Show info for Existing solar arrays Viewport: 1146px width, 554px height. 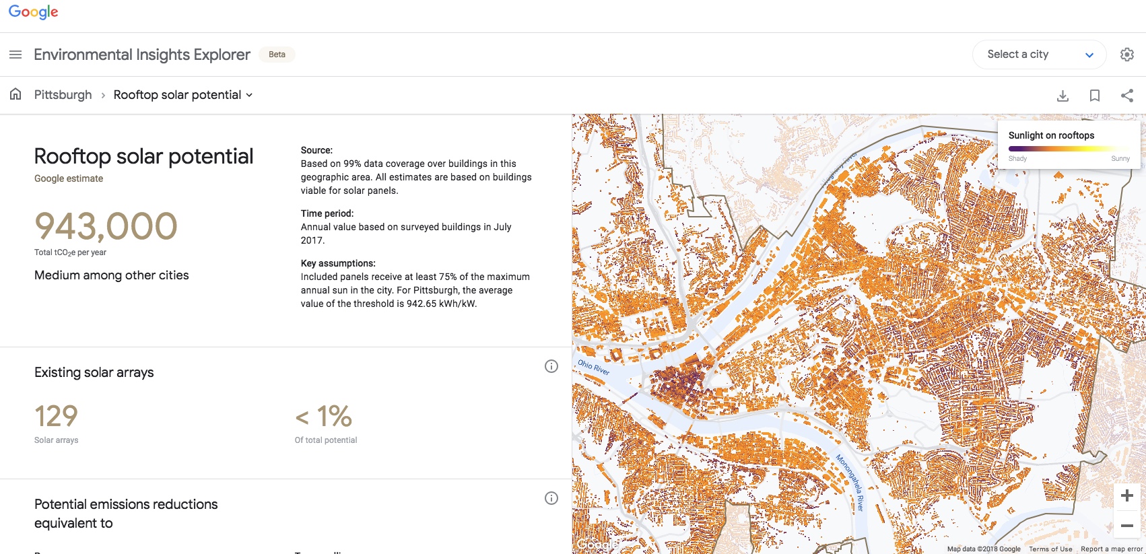tap(551, 366)
